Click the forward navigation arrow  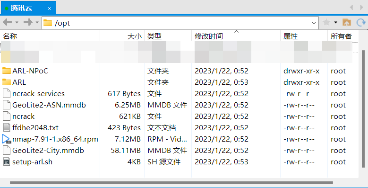coord(28,23)
